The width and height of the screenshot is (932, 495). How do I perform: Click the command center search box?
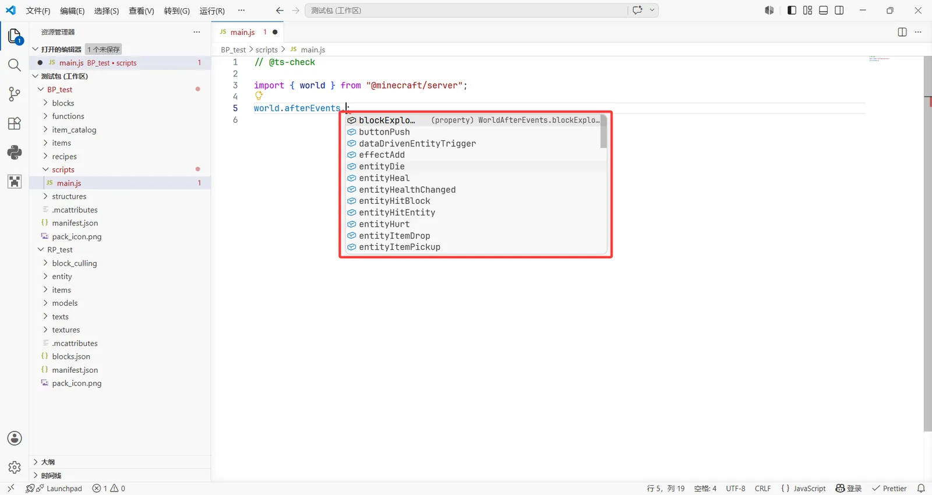click(x=466, y=10)
